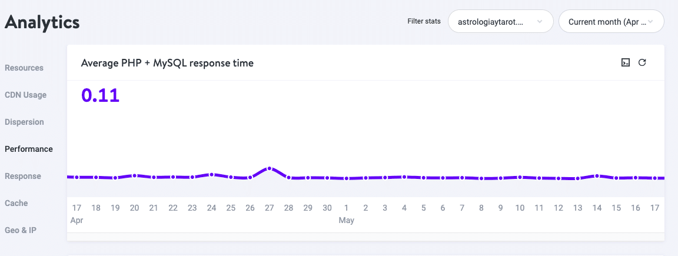Click the May 14 data point
678x256 pixels.
point(597,175)
